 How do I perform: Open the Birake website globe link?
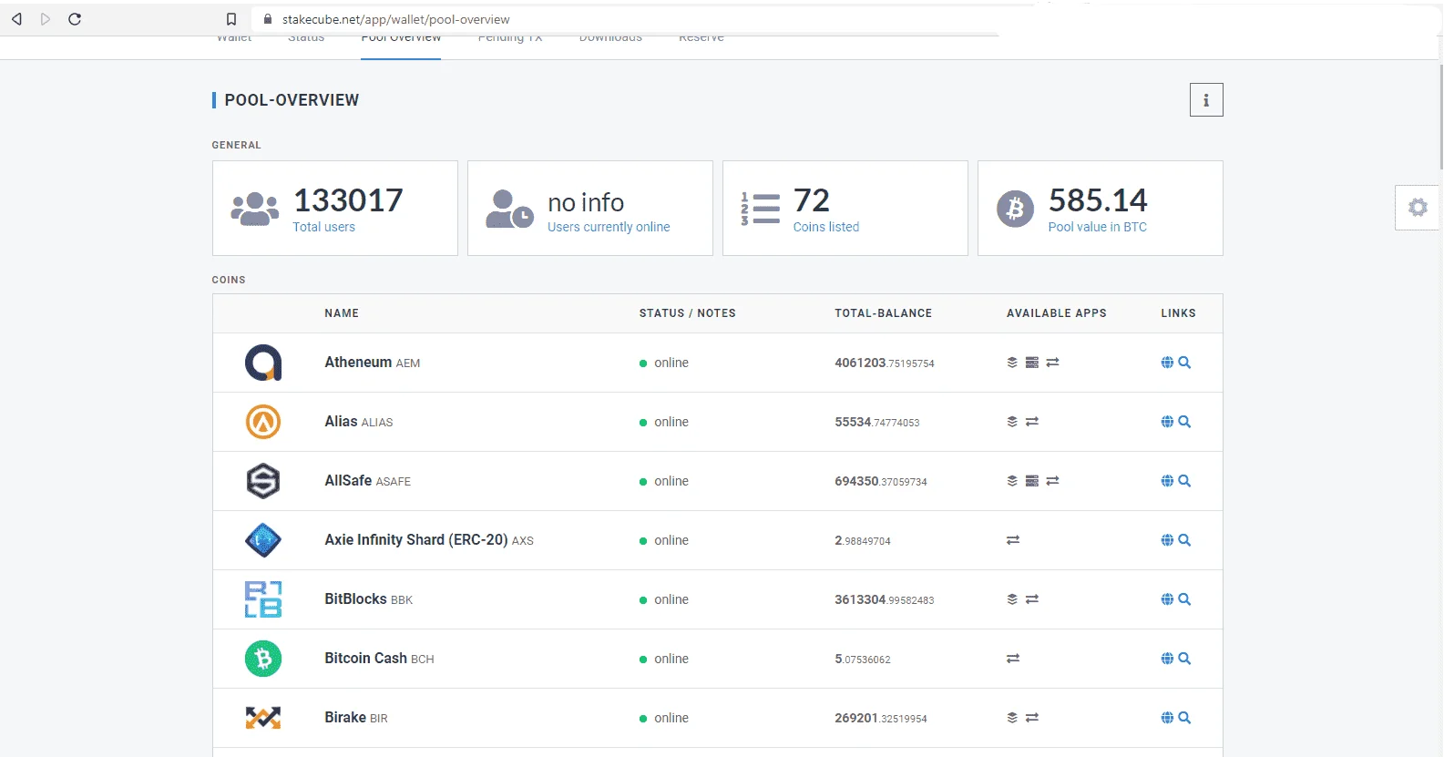pos(1167,718)
